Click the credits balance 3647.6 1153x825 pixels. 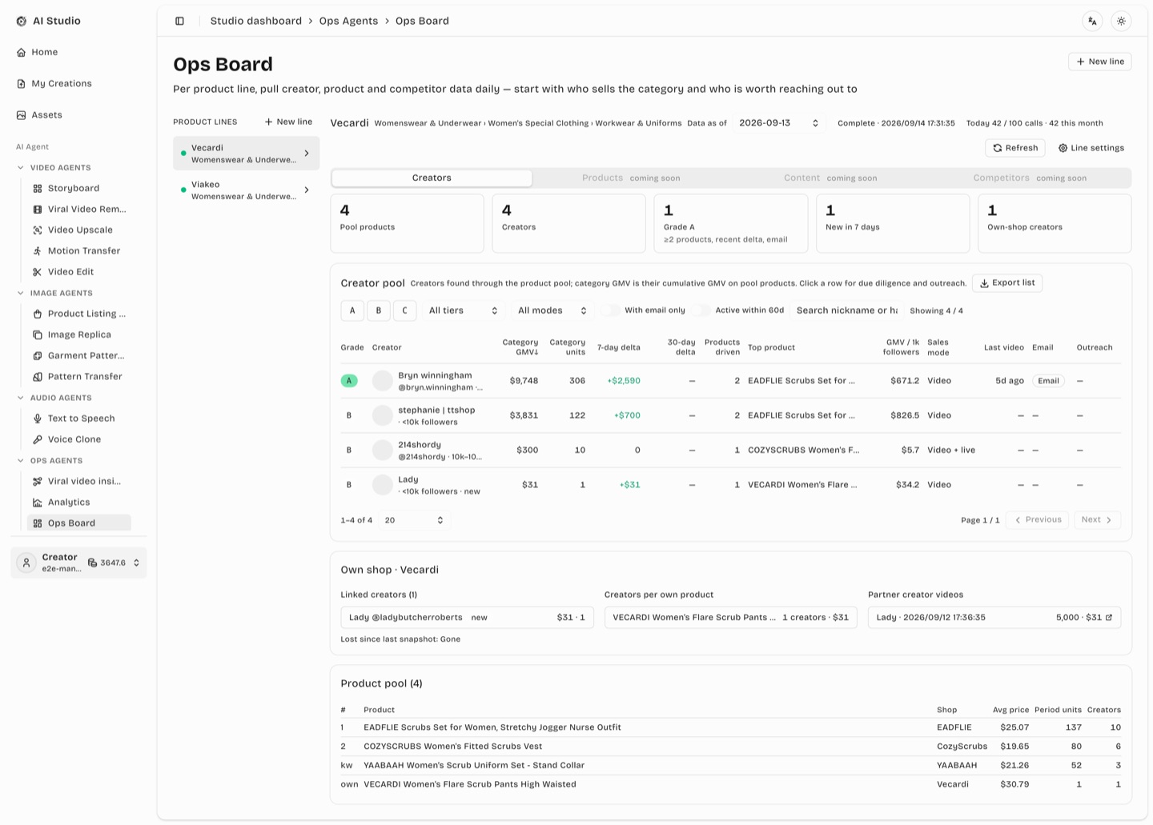tap(106, 563)
